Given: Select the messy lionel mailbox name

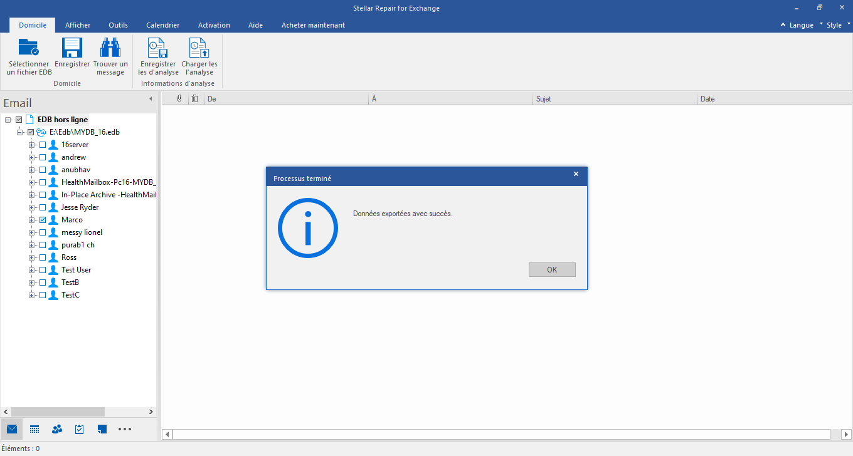Looking at the screenshot, I should [x=82, y=232].
